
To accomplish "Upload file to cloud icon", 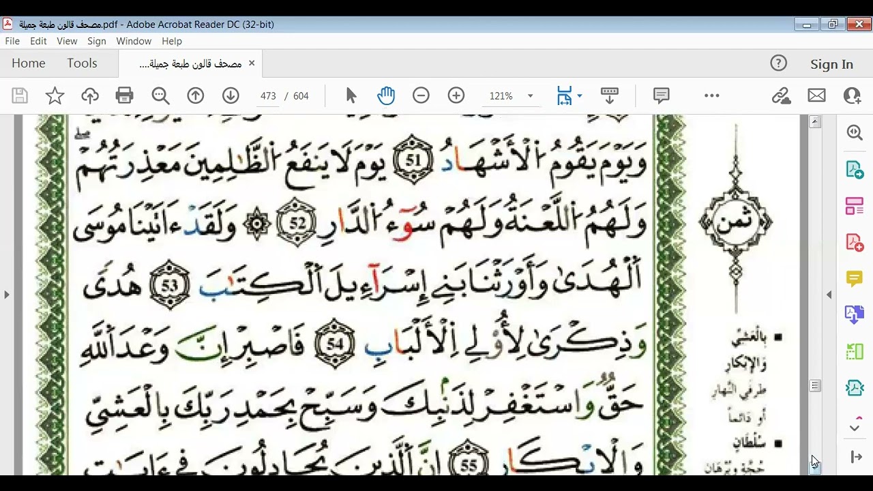I will [x=90, y=96].
